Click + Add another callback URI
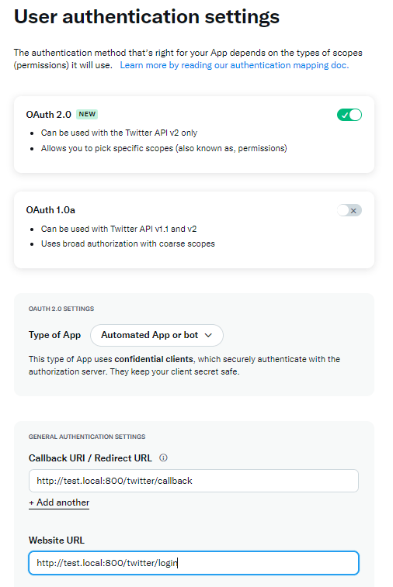Viewport: 393px width, 587px height. [59, 502]
